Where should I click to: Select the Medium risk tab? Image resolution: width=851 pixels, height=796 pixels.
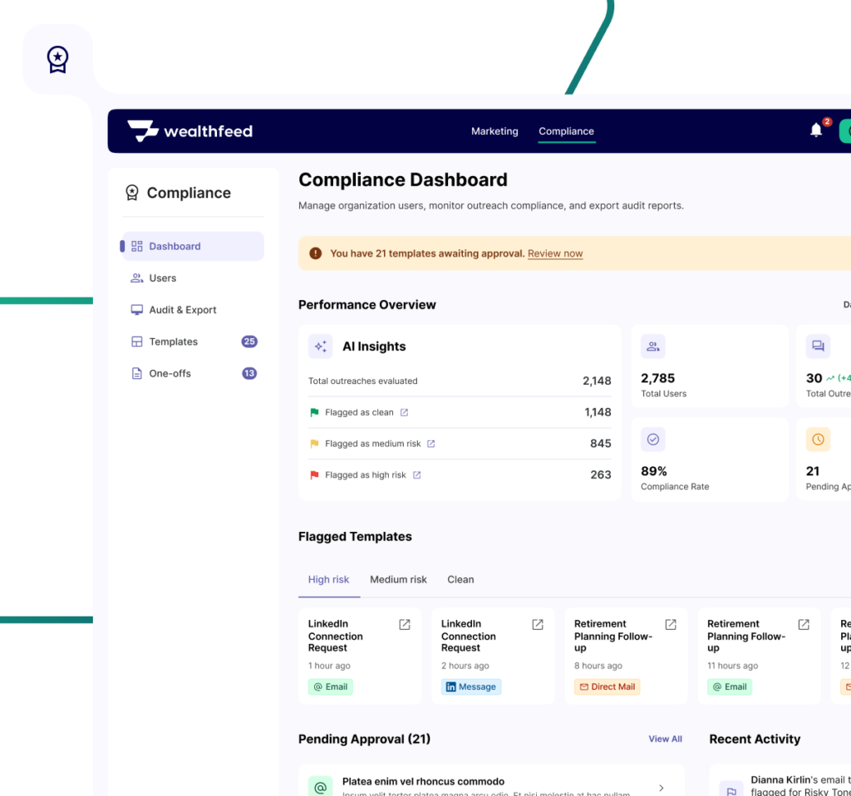[x=398, y=579]
